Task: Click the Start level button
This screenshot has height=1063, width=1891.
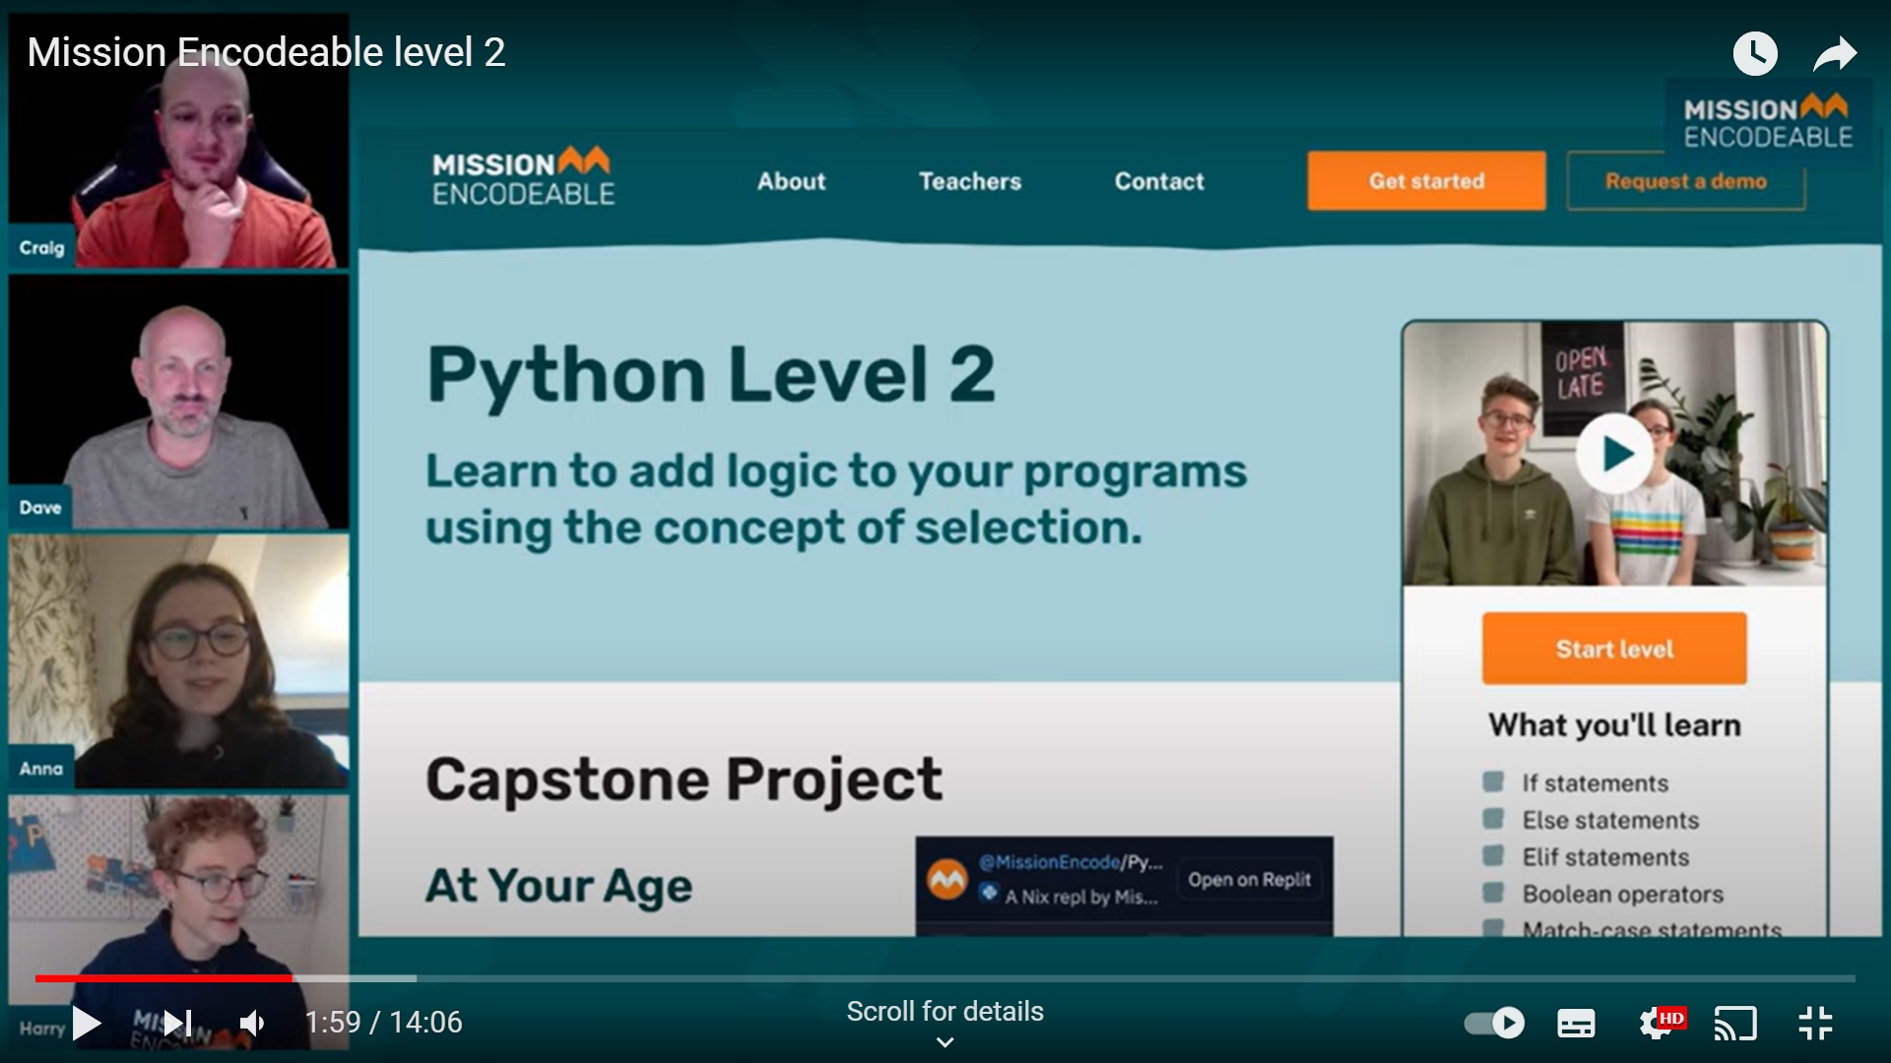Action: (1614, 649)
